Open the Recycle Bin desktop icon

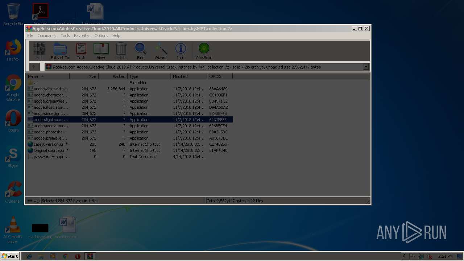pyautogui.click(x=13, y=14)
